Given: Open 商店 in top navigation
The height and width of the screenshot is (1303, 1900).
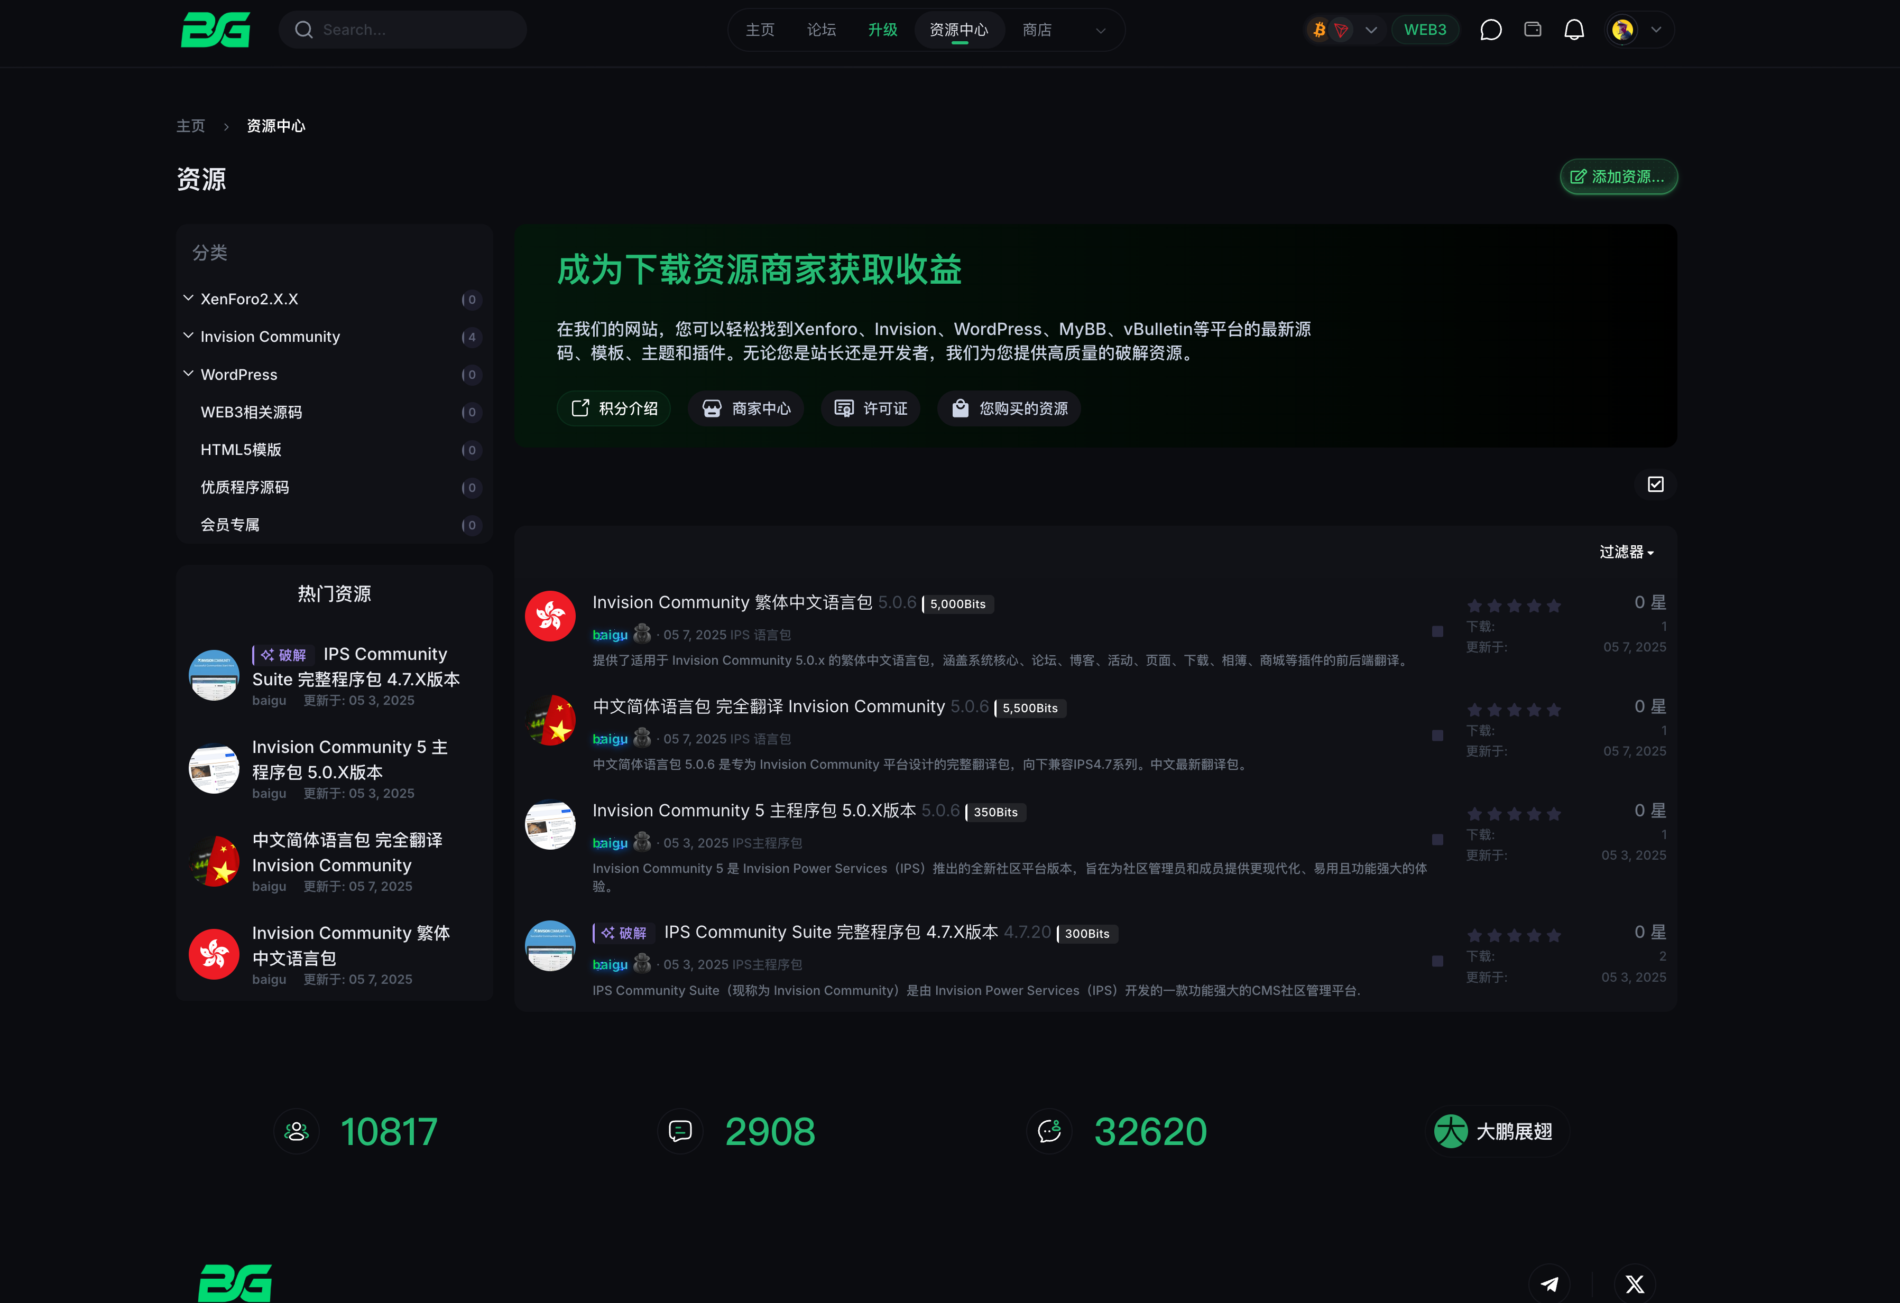Looking at the screenshot, I should [x=1037, y=30].
